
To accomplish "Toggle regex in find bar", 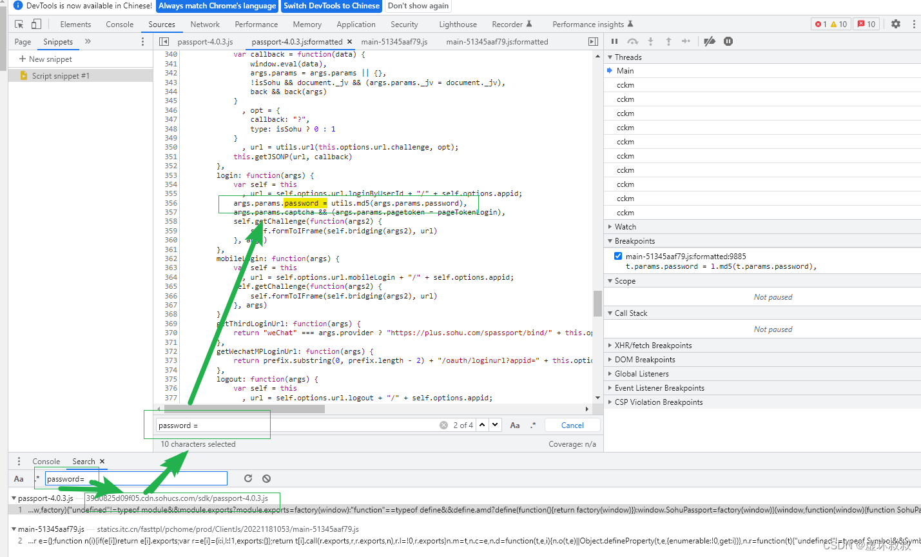I will coord(533,425).
